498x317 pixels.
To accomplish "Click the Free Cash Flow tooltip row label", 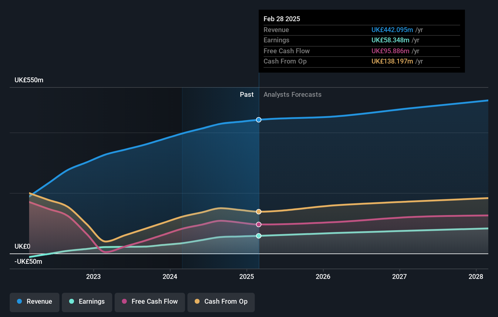I will pyautogui.click(x=287, y=51).
